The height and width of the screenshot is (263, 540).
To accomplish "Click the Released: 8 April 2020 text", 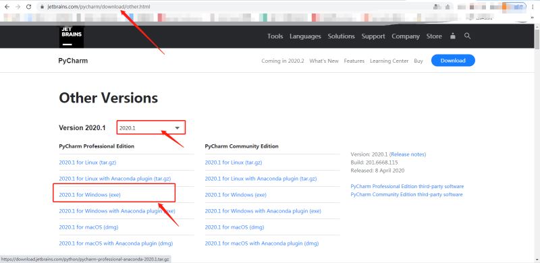I will coord(377,171).
